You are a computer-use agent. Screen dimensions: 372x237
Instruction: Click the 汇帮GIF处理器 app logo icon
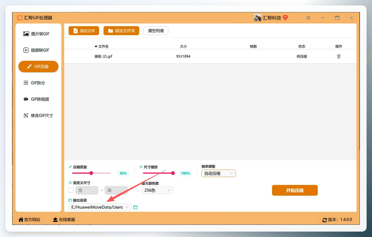pos(20,18)
